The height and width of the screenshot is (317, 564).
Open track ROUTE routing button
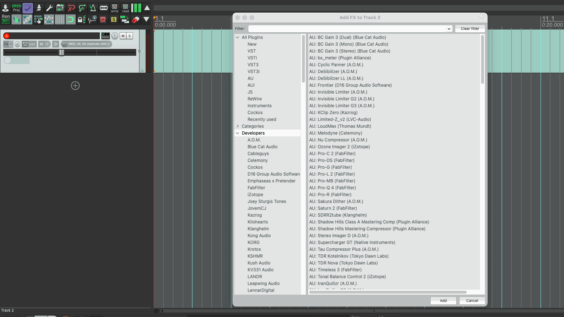coord(106,36)
